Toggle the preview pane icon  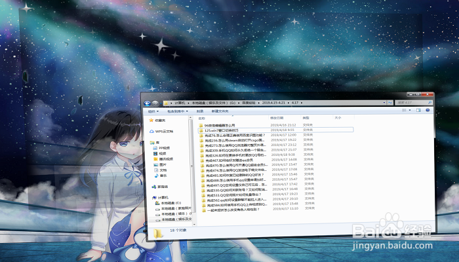click(418, 110)
